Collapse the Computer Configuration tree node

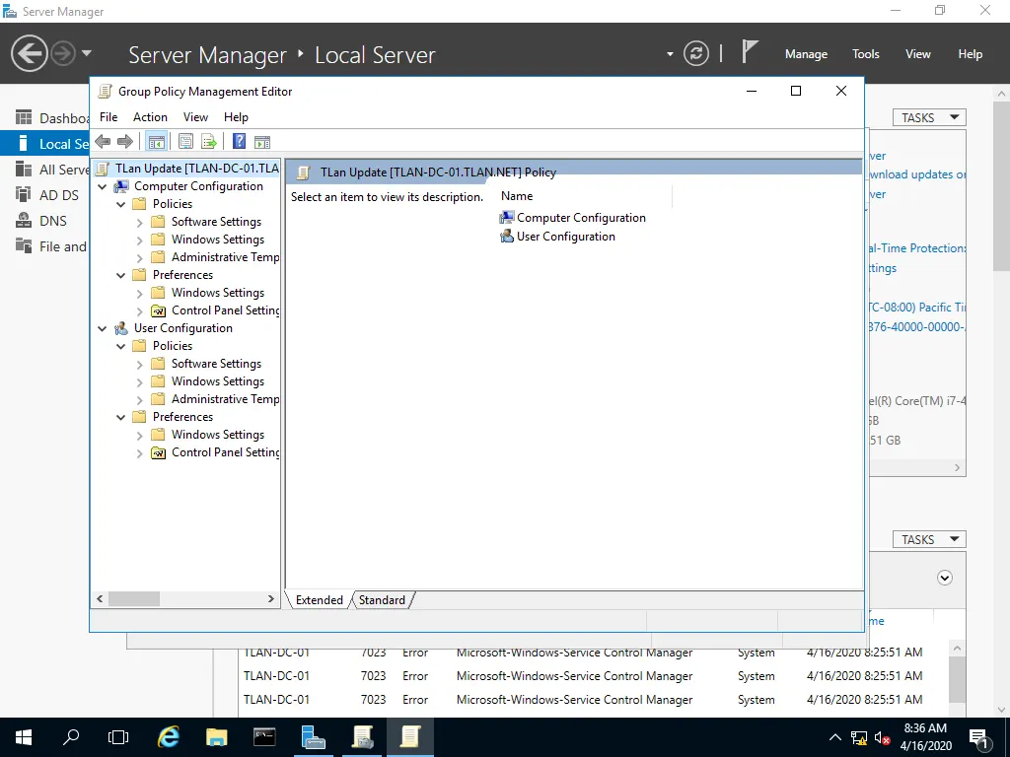pos(102,186)
